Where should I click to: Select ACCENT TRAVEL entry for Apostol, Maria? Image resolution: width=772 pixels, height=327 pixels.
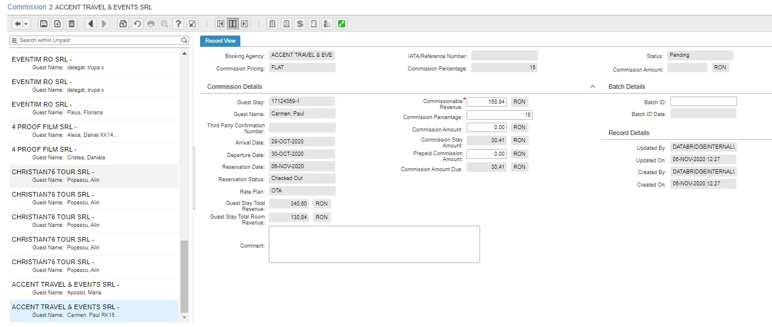94,288
